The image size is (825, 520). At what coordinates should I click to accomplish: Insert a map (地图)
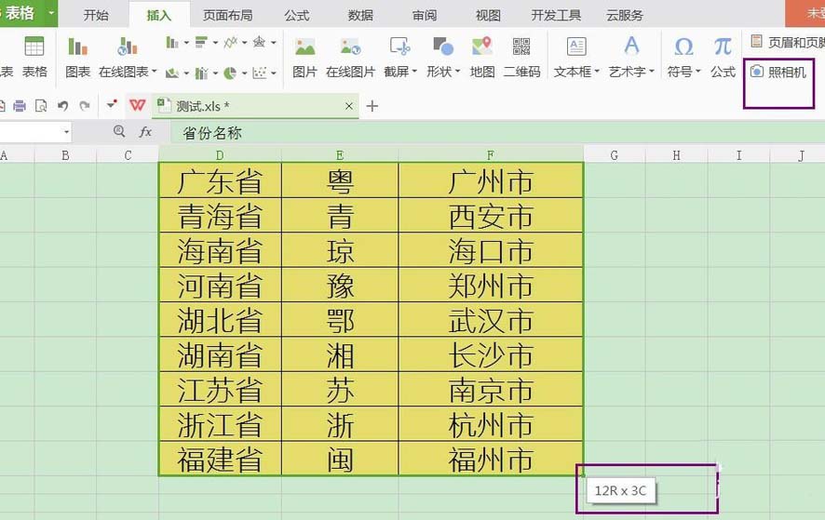coord(482,57)
